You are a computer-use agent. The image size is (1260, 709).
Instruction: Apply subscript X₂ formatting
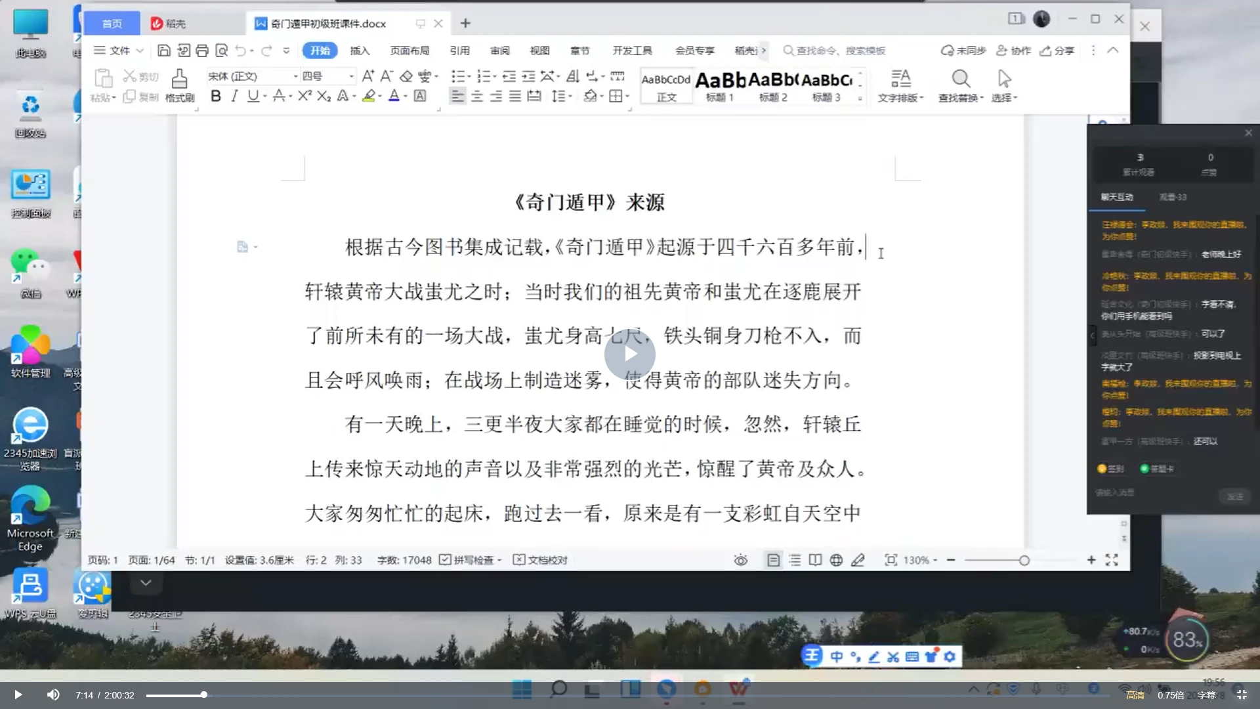click(x=324, y=97)
